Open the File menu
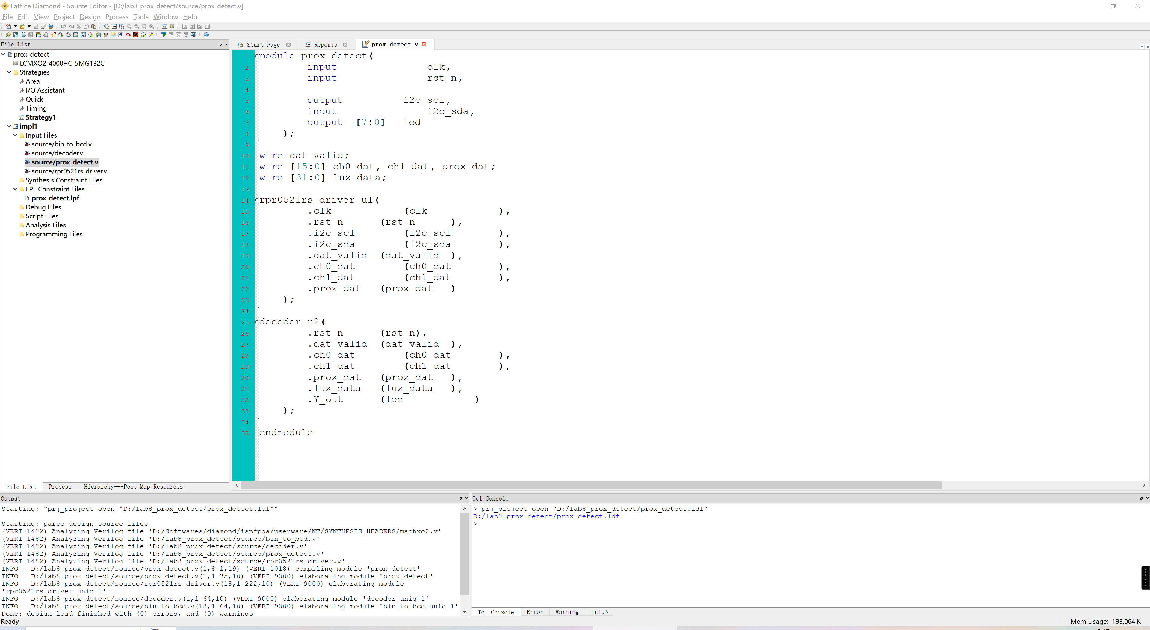Viewport: 1150px width, 630px height. pos(7,16)
